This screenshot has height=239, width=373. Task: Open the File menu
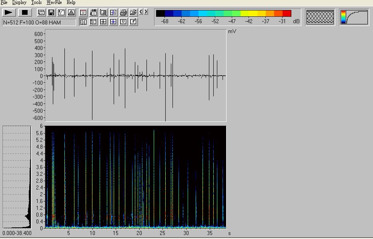point(4,2)
